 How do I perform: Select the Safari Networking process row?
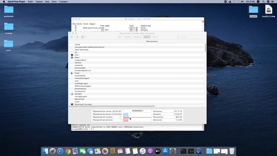click(137, 50)
